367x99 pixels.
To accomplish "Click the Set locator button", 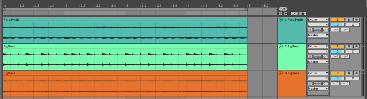I will (x=283, y=9).
